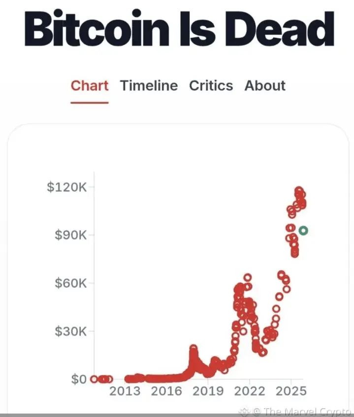Open the Timeline tab
354x417 pixels.
(149, 86)
